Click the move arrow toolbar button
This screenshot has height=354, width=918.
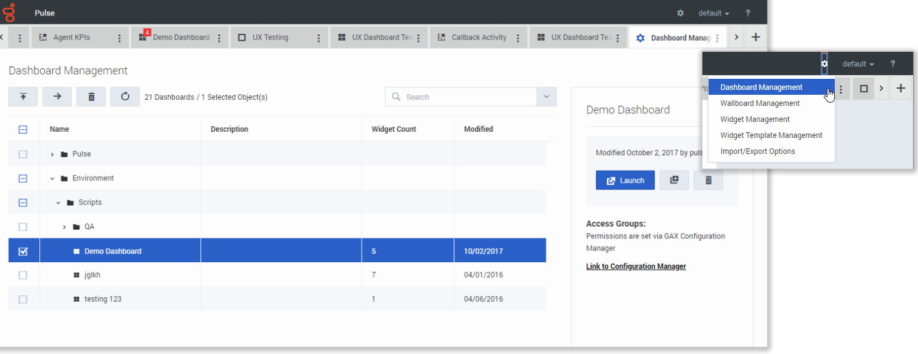57,97
